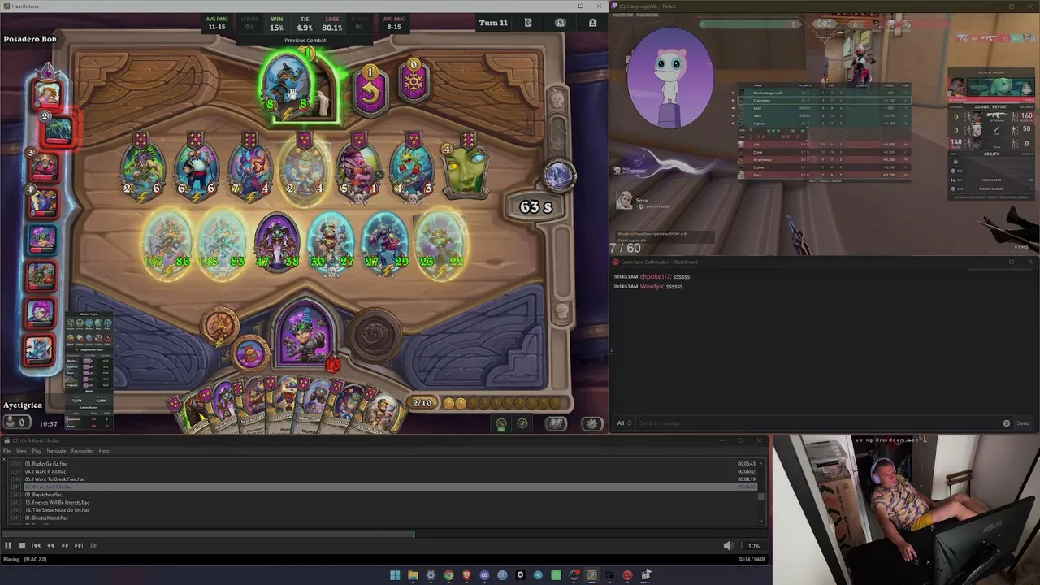This screenshot has width=1040, height=585.
Task: Open the Play menu in the music player
Action: pyautogui.click(x=37, y=451)
